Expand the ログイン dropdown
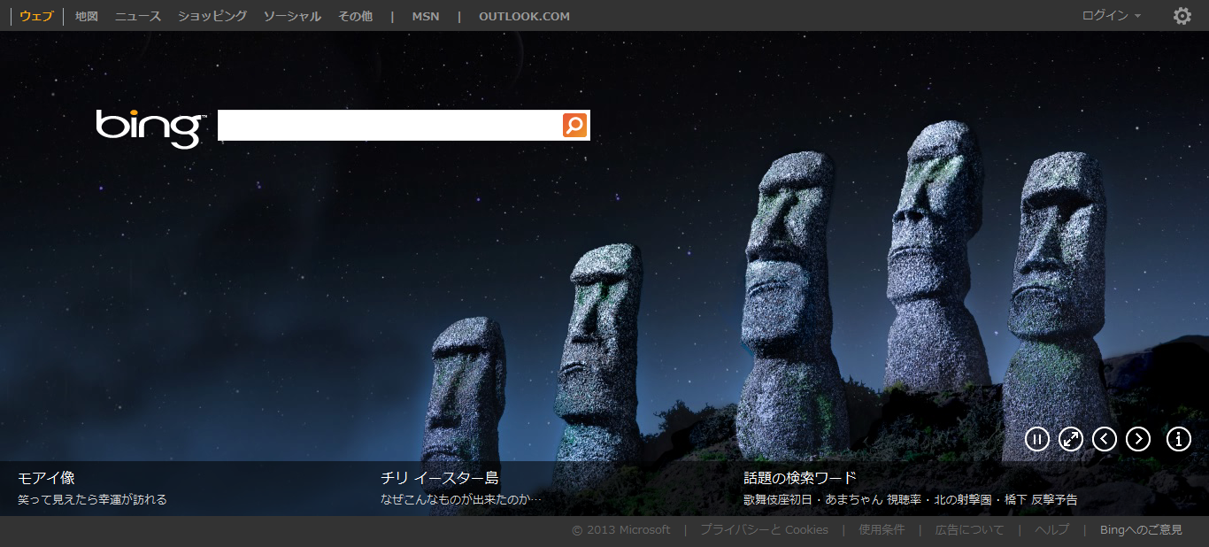This screenshot has width=1209, height=547. 1111,16
